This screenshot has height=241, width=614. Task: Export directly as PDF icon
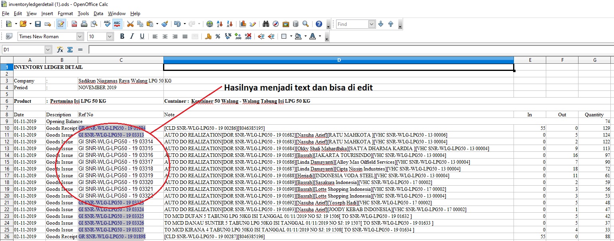[x=74, y=24]
